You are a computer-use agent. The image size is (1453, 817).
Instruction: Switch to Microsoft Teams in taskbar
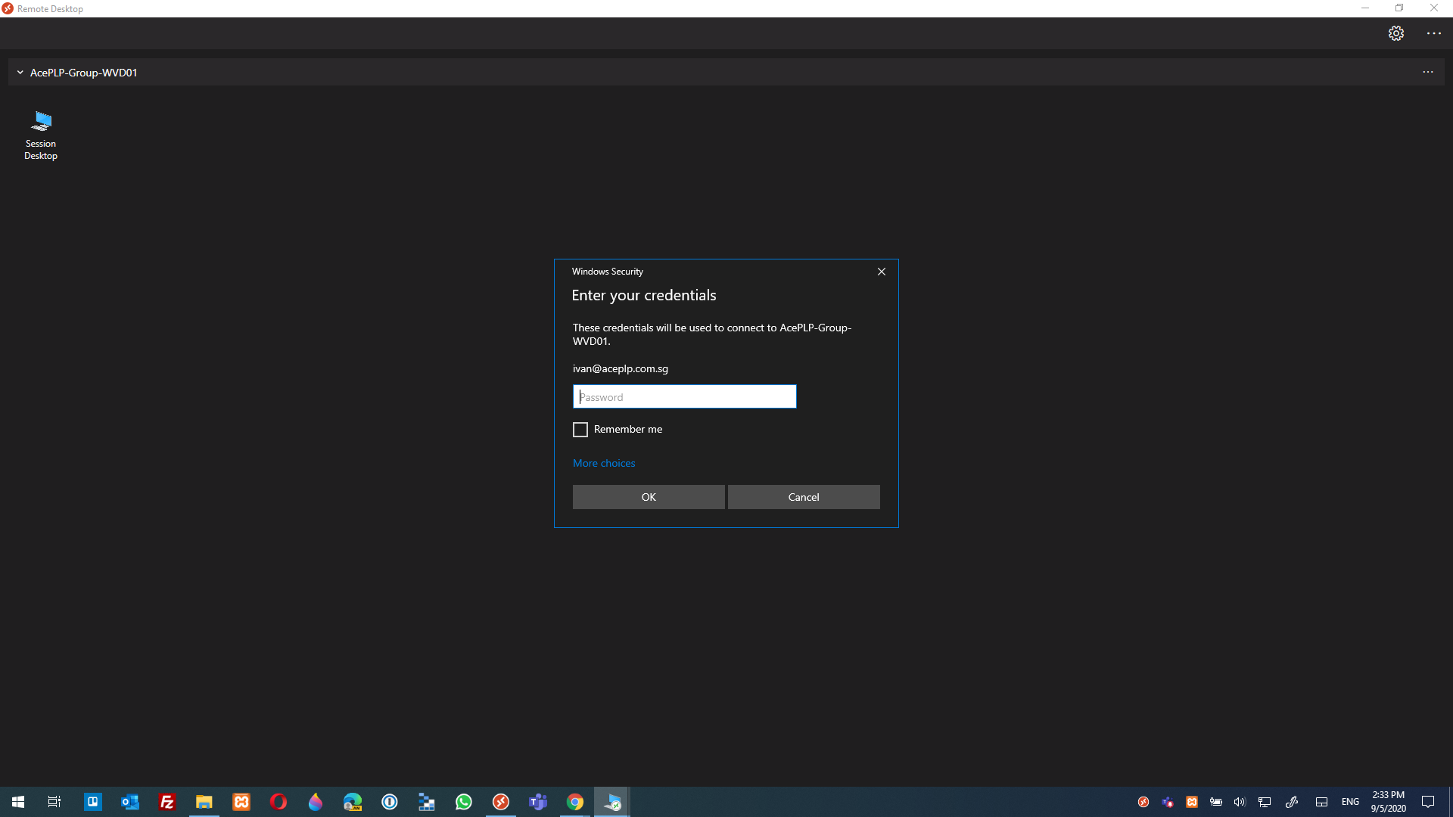[x=538, y=802]
